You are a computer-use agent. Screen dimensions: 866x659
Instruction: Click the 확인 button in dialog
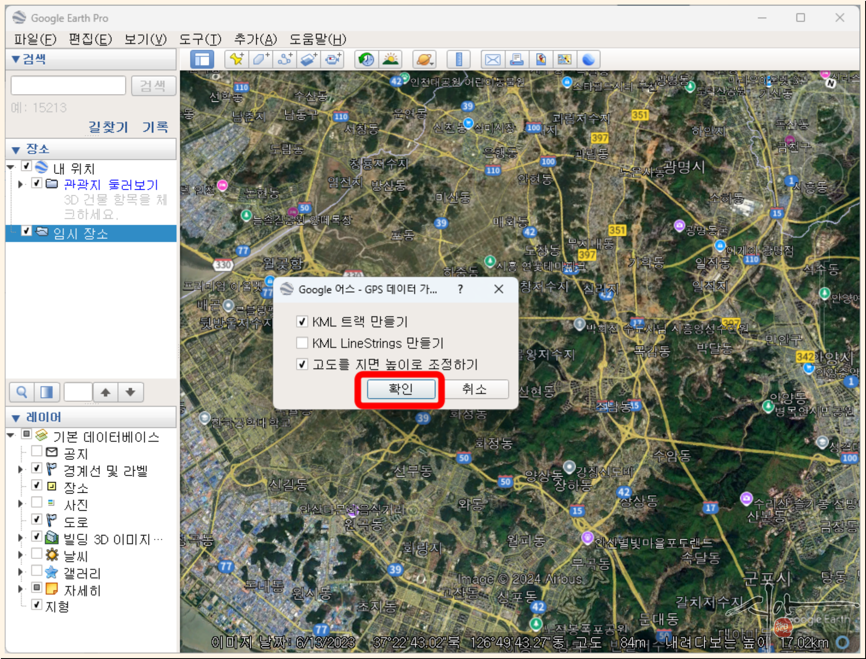(400, 389)
